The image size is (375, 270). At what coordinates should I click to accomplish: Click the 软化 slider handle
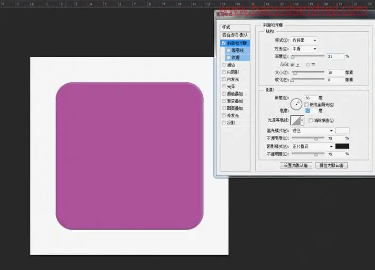pyautogui.click(x=292, y=80)
